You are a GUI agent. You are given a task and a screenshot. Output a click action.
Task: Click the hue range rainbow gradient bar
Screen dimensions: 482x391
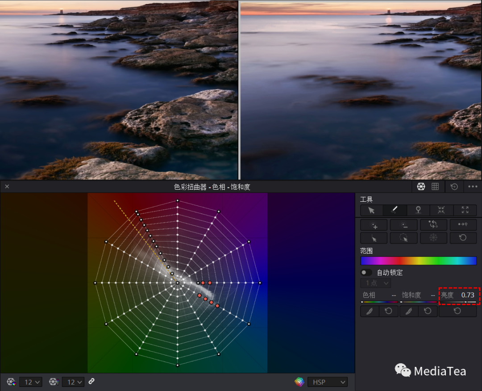pyautogui.click(x=418, y=261)
